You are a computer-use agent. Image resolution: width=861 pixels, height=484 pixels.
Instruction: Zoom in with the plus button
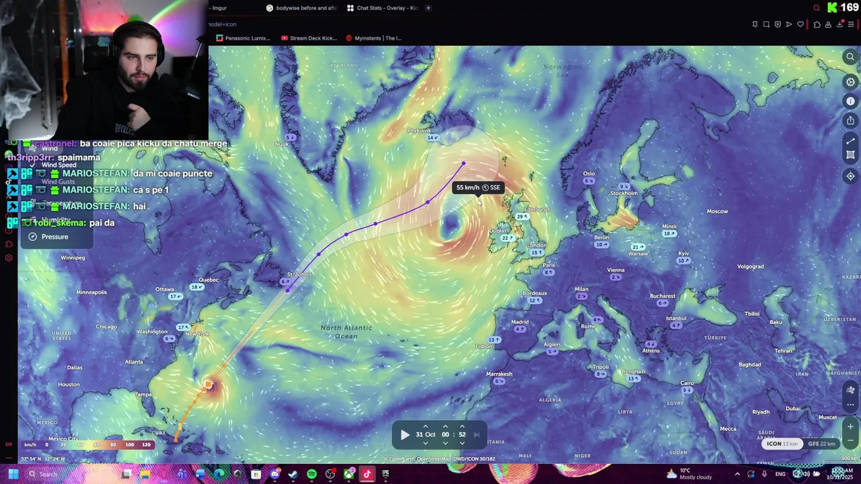[850, 427]
